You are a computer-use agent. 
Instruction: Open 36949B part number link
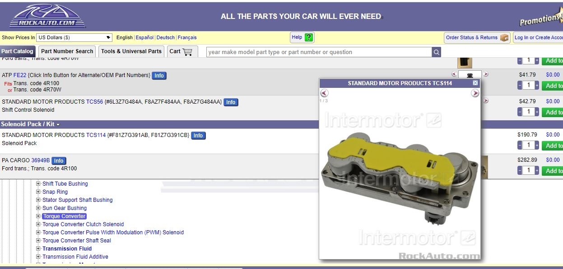[x=41, y=160]
